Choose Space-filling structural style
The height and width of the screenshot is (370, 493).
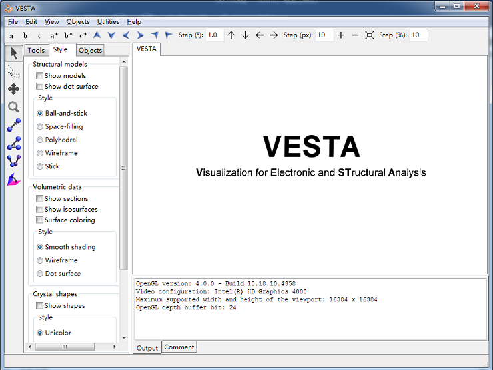coord(40,127)
